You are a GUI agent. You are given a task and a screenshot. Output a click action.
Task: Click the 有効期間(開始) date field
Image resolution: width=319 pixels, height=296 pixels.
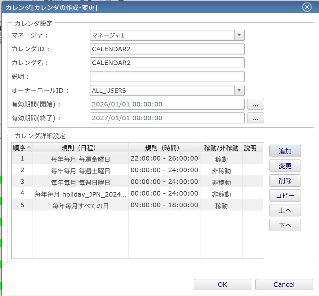coord(167,104)
